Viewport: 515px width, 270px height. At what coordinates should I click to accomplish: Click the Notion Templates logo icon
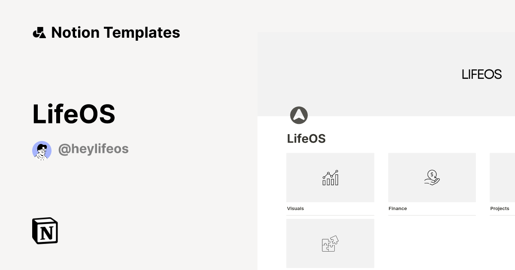(x=40, y=32)
